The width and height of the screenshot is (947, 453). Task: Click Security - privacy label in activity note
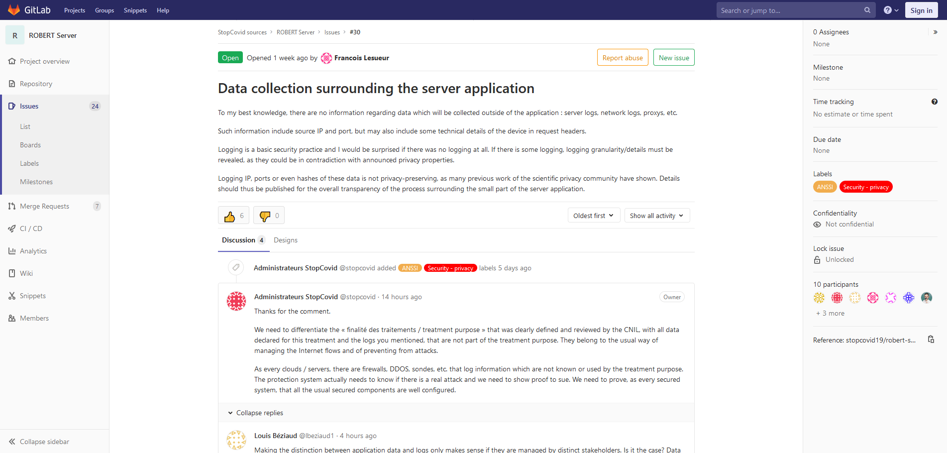[x=450, y=268]
